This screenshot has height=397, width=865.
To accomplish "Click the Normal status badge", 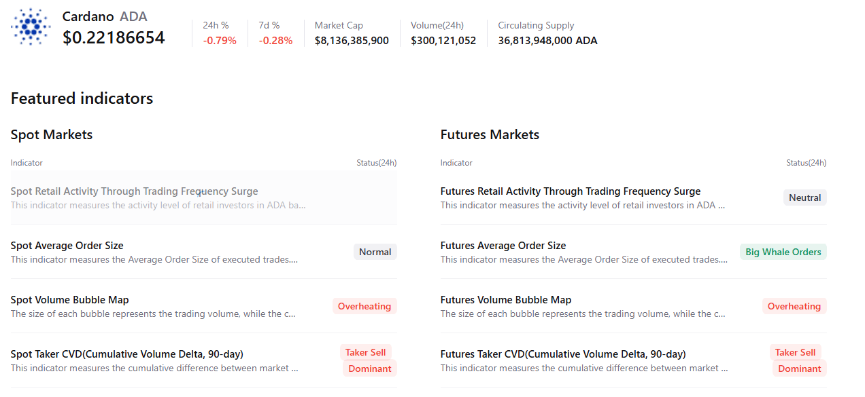I will pos(375,252).
